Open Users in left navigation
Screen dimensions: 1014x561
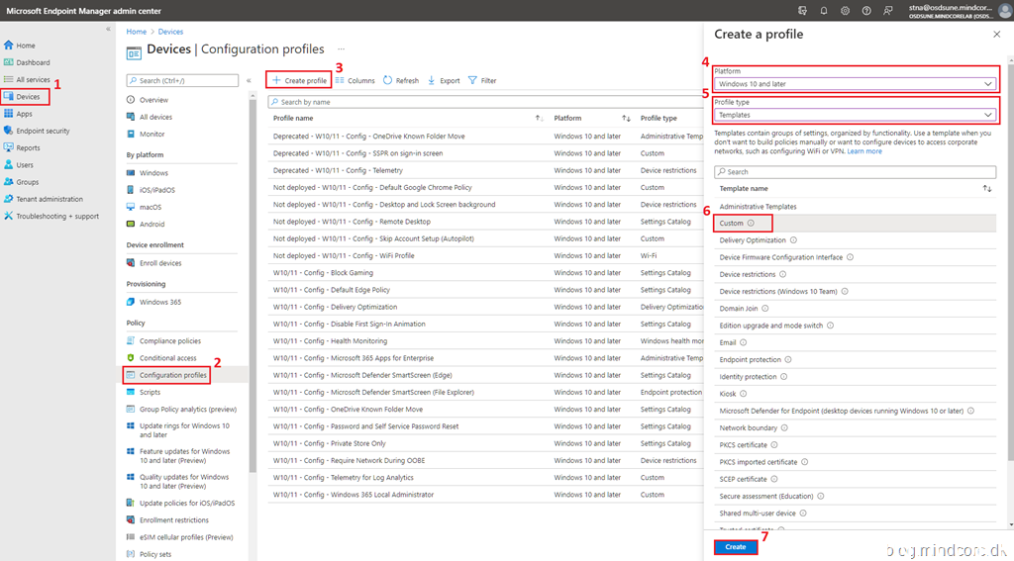click(18, 165)
